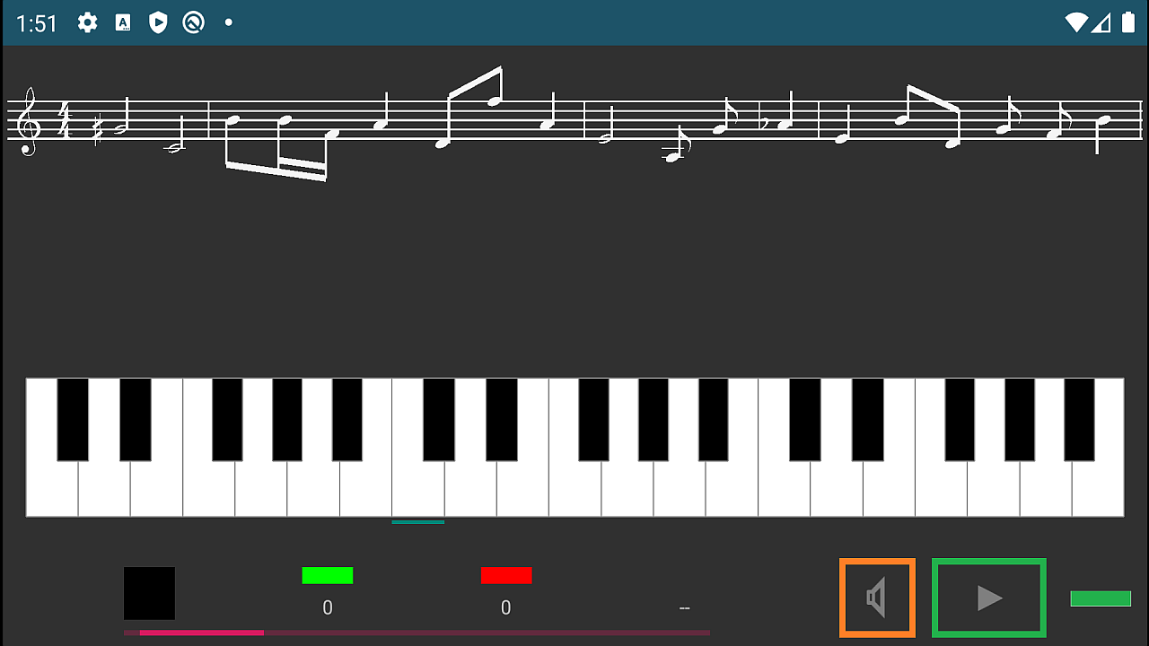Open the settings gear in status bar
Screen dimensions: 1149x646
(x=87, y=22)
